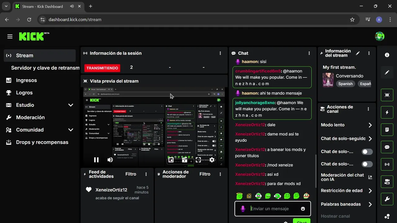Screen dimensions: 397x223
Task: Open the Acciones de moderador three-dot menu
Action: 220,174
